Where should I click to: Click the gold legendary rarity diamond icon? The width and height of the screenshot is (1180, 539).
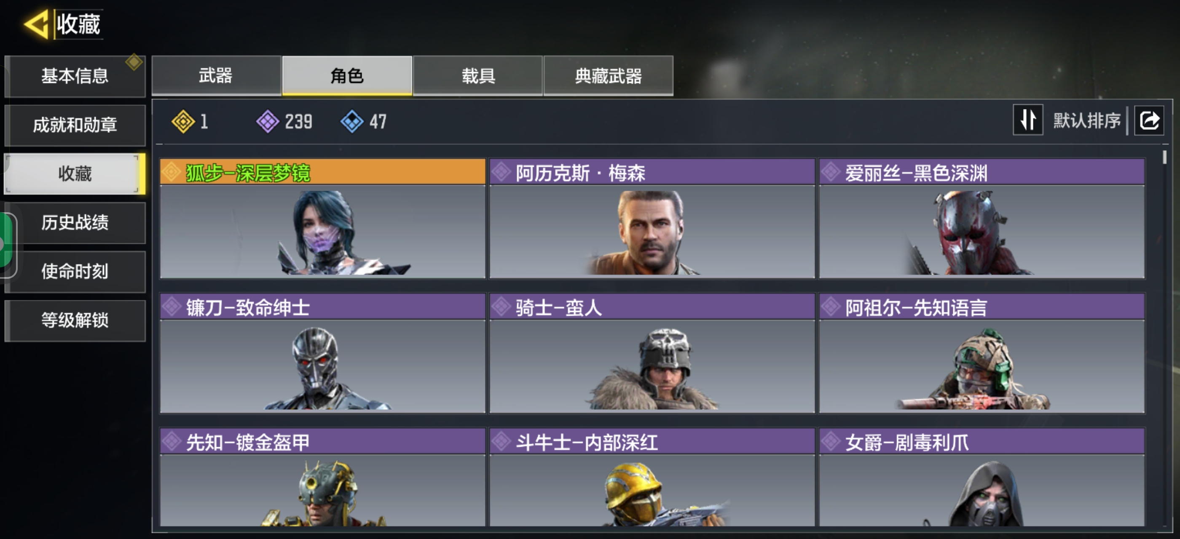pyautogui.click(x=183, y=122)
